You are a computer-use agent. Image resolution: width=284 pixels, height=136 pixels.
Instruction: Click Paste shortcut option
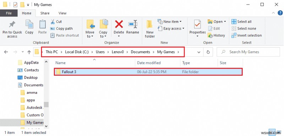[x=65, y=35]
